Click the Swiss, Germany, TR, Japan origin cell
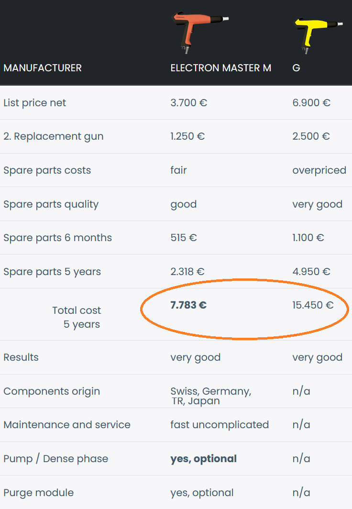 (x=210, y=396)
